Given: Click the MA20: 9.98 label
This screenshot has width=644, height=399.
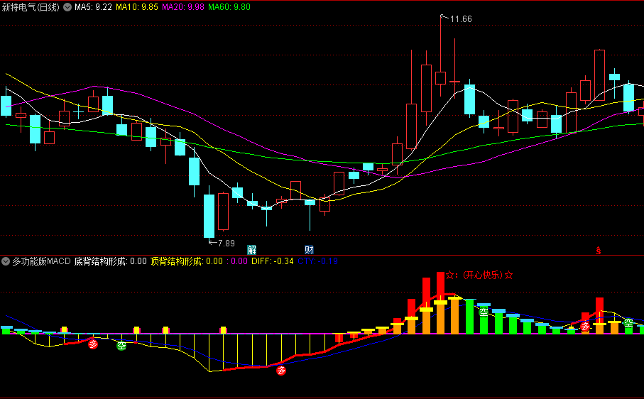Looking at the screenshot, I should click(x=182, y=7).
